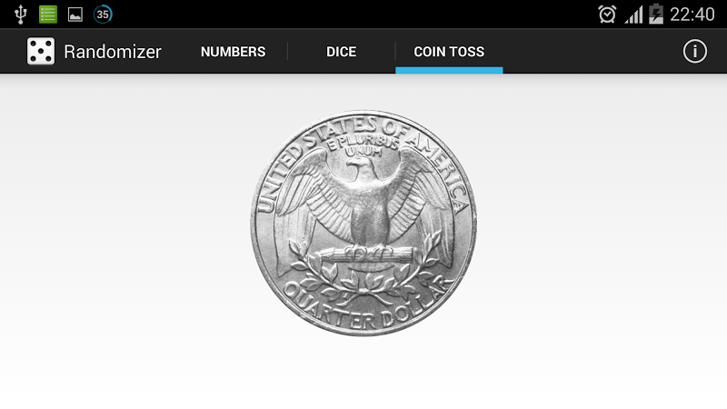Click the Randomizer title text
727x409 pixels.
coord(113,52)
